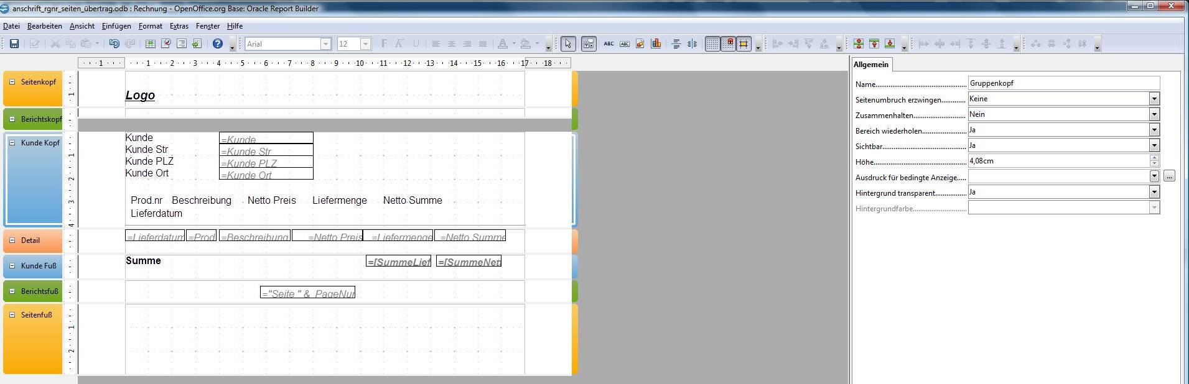This screenshot has height=384, width=1189.
Task: Click the Undo icon
Action: click(114, 43)
